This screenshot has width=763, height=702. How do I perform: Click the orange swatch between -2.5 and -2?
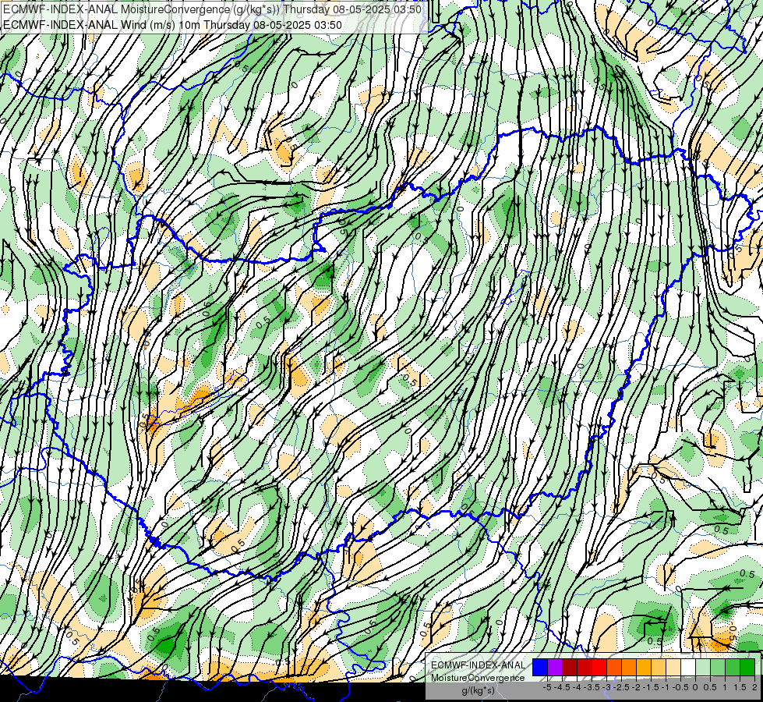[629, 668]
